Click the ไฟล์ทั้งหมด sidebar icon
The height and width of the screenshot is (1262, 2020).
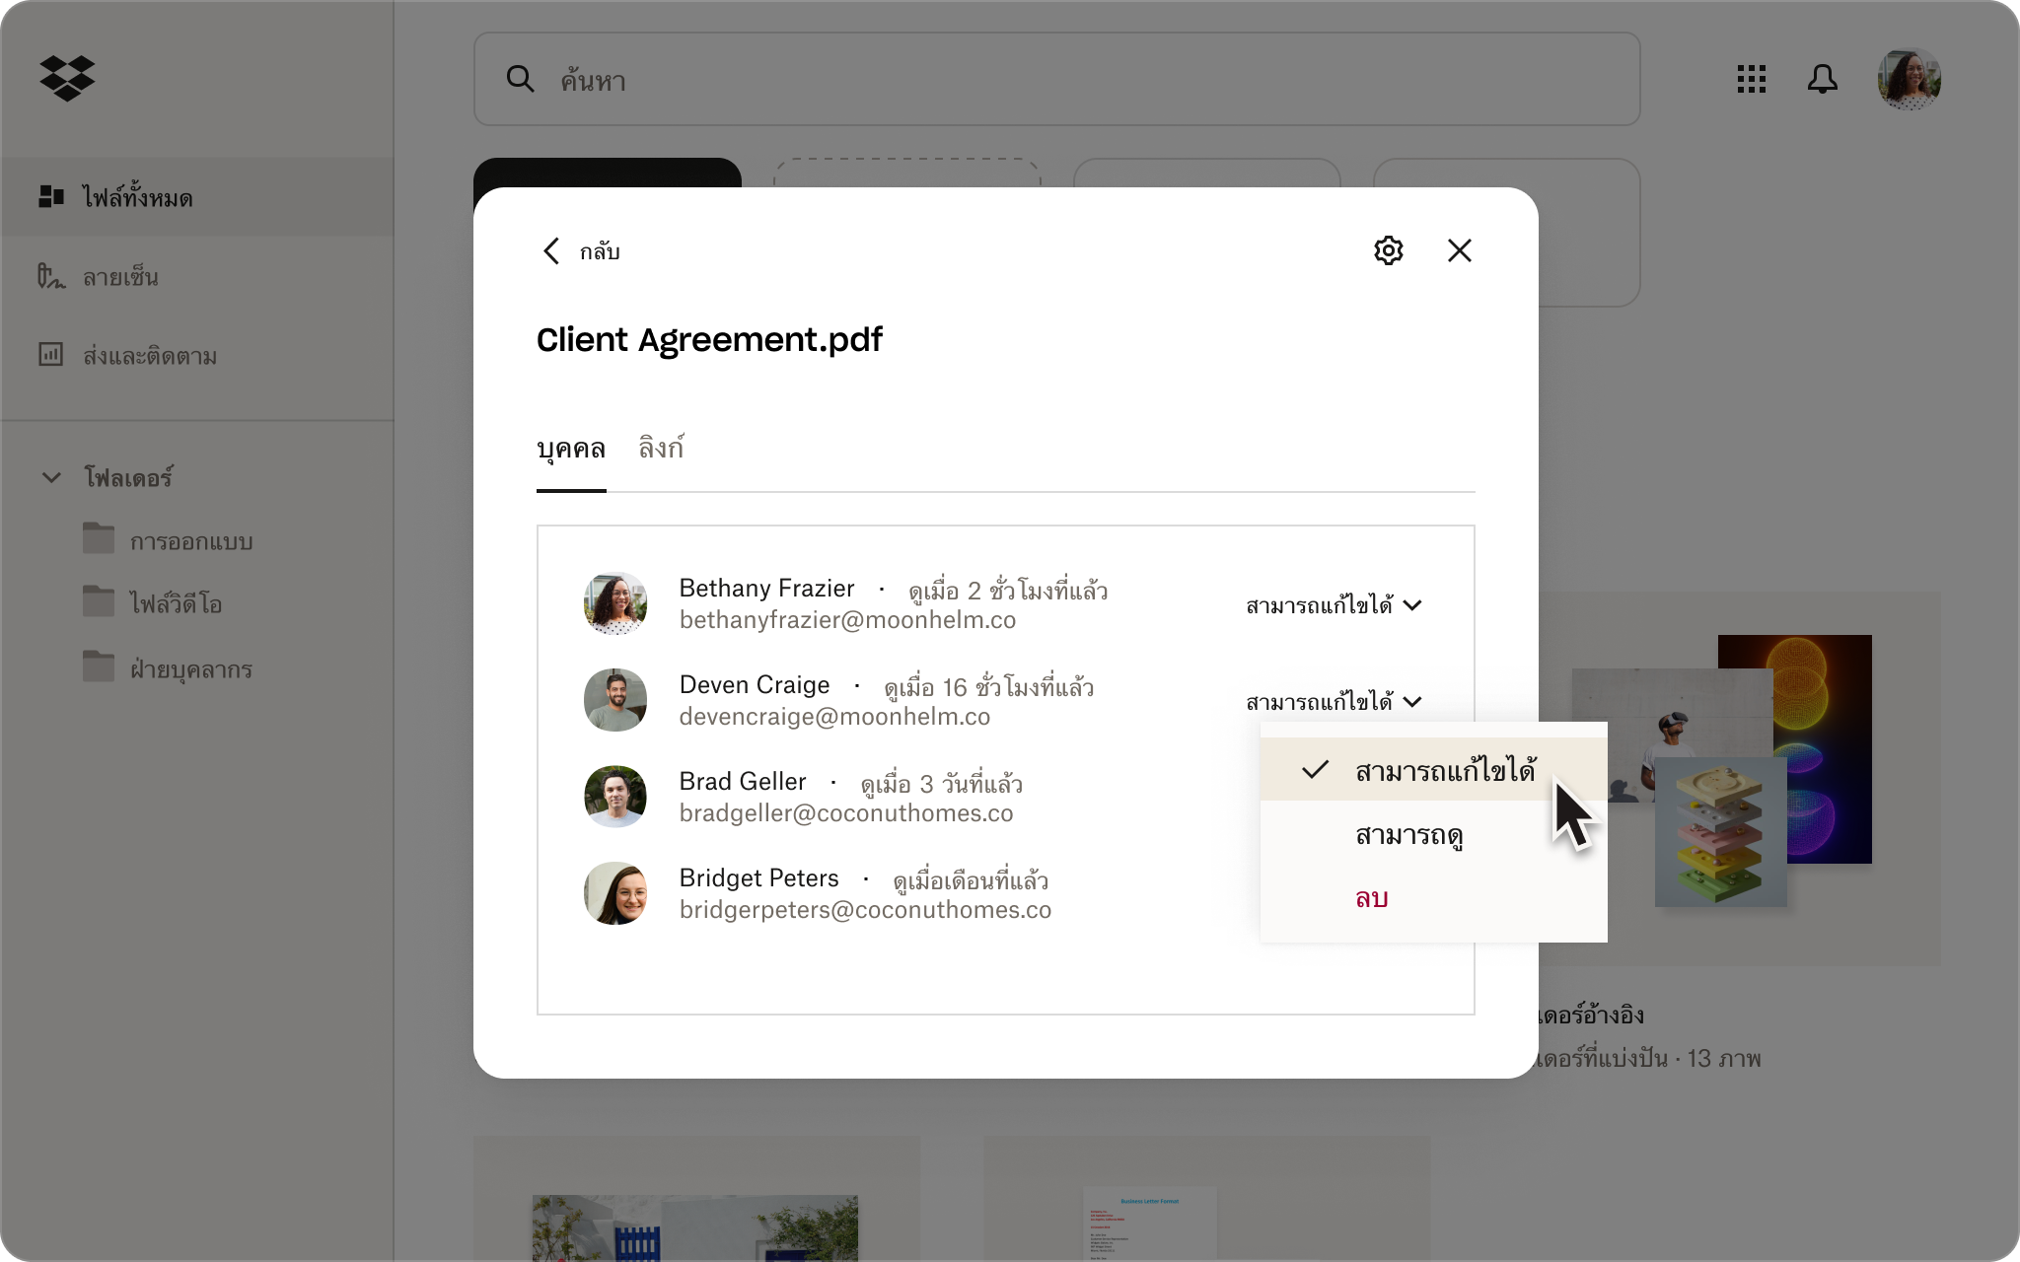pos(51,196)
